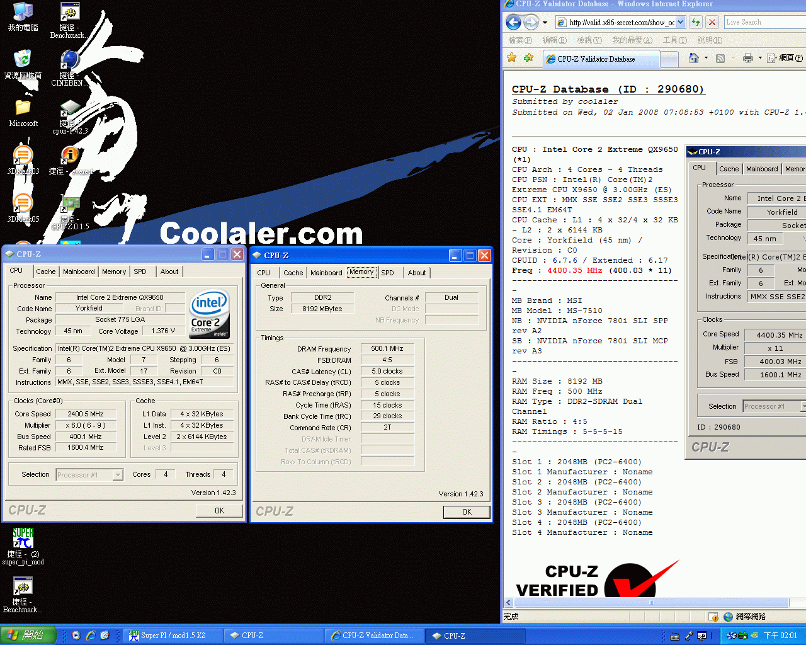Select the super_pi_mod desktop shortcut
The image size is (806, 645).
tap(23, 545)
